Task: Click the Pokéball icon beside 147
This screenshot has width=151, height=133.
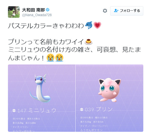Action: pos(14,110)
